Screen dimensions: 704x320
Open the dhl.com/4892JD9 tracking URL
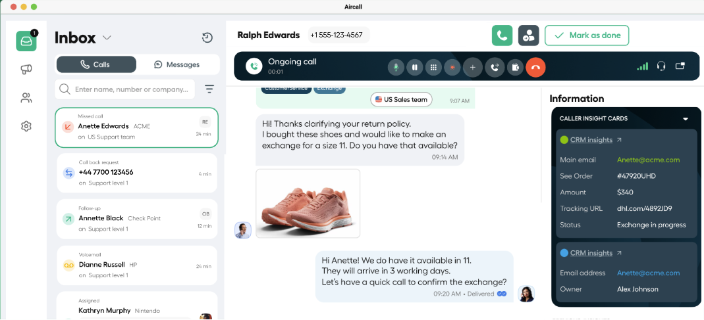pos(644,208)
